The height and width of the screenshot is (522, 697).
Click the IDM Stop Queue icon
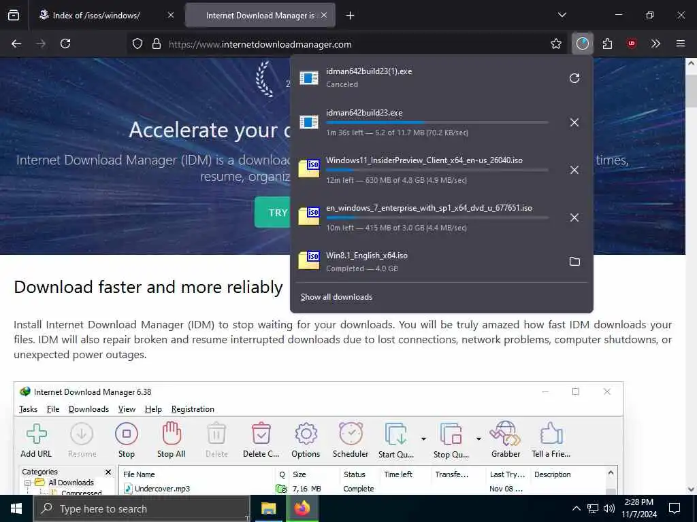point(451,440)
